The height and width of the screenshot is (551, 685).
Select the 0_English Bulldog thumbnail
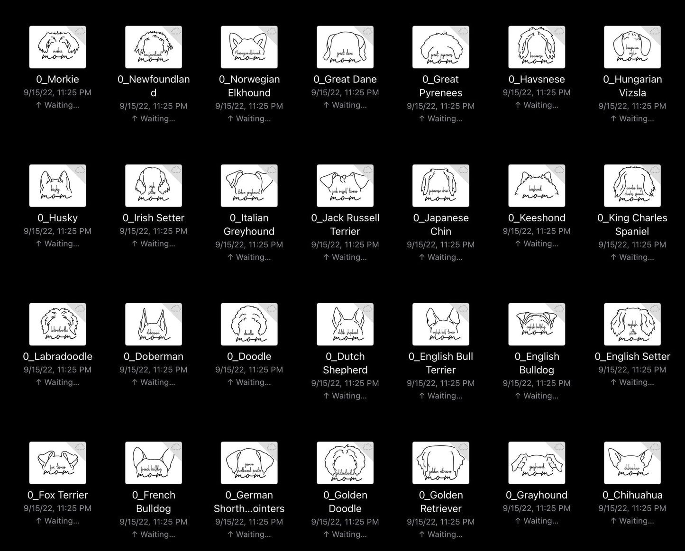pos(536,324)
